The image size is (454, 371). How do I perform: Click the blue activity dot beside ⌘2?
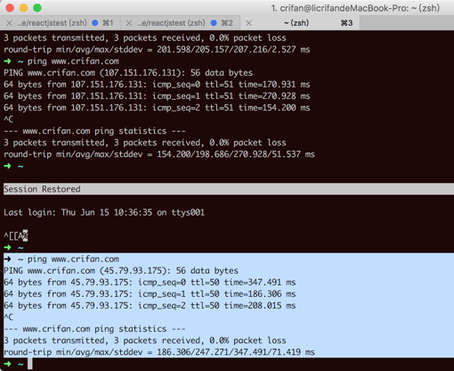pyautogui.click(x=214, y=23)
